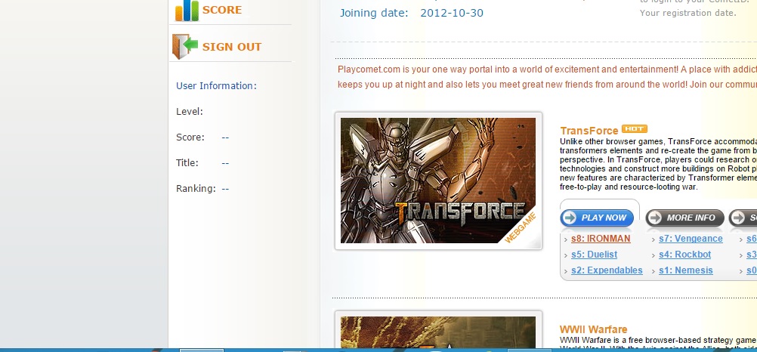The image size is (757, 352).
Task: Click the Score bar chart icon
Action: [x=187, y=11]
